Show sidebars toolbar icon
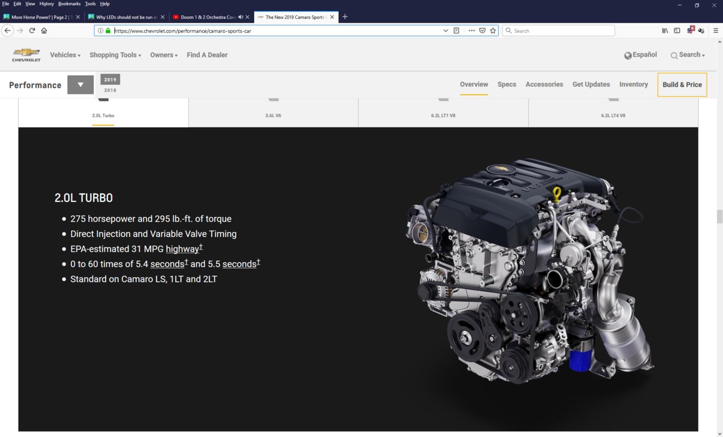The image size is (723, 437). point(677,31)
